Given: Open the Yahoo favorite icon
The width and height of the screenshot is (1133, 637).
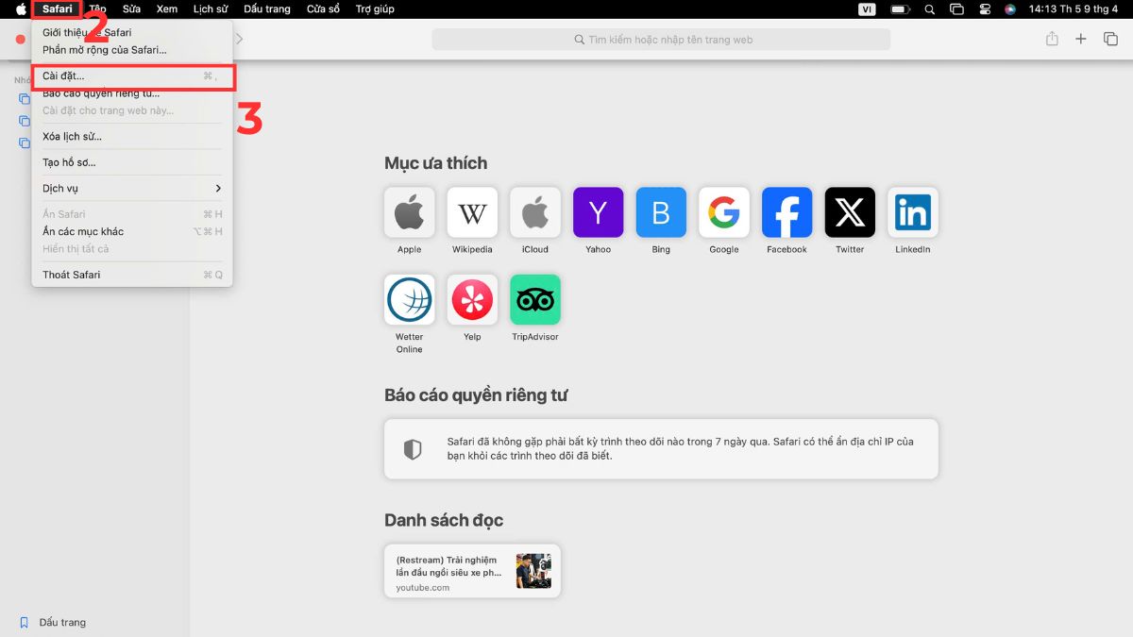Looking at the screenshot, I should click(598, 212).
